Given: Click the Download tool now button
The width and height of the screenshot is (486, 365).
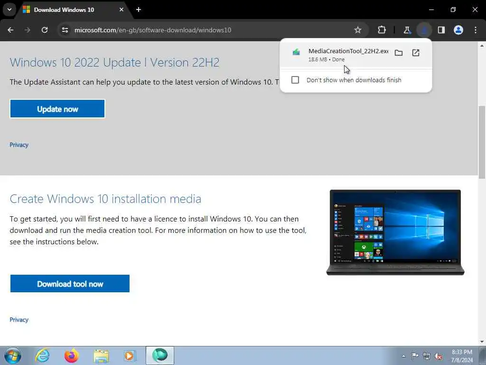Looking at the screenshot, I should tap(70, 284).
